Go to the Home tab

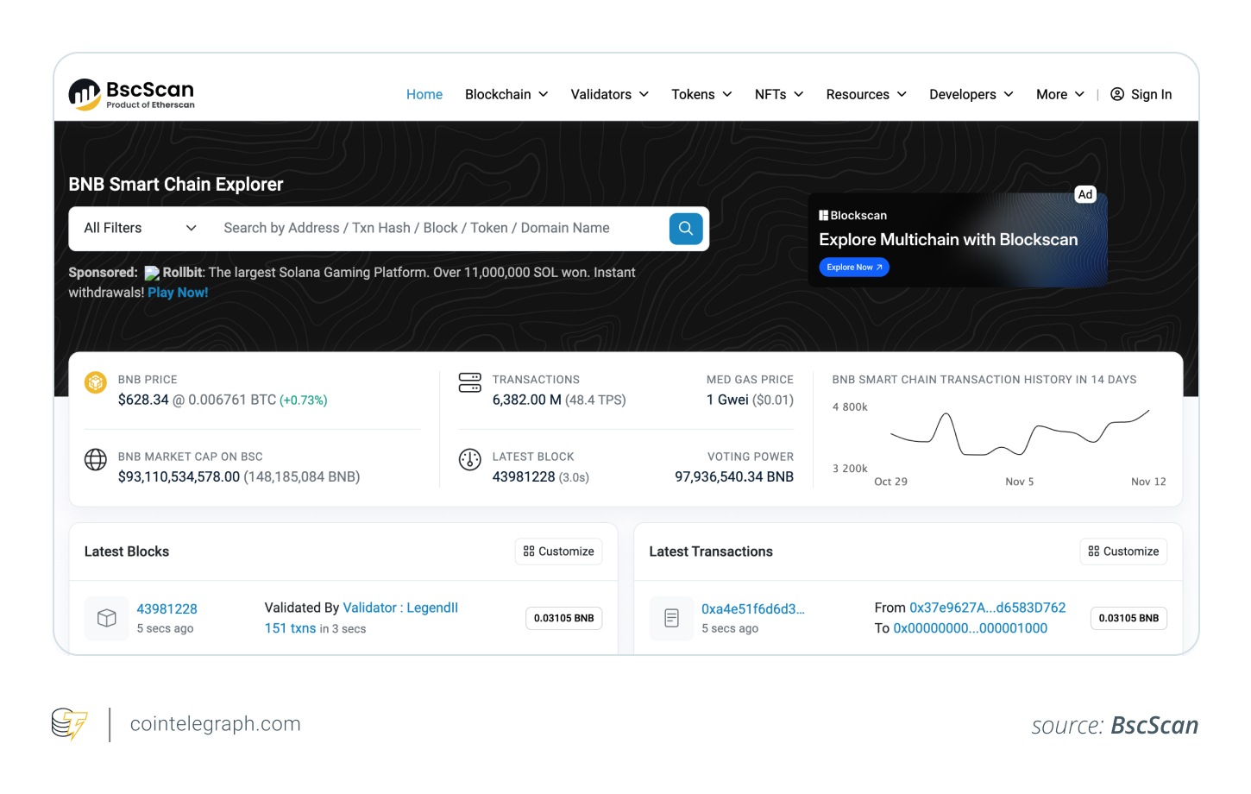coord(424,94)
